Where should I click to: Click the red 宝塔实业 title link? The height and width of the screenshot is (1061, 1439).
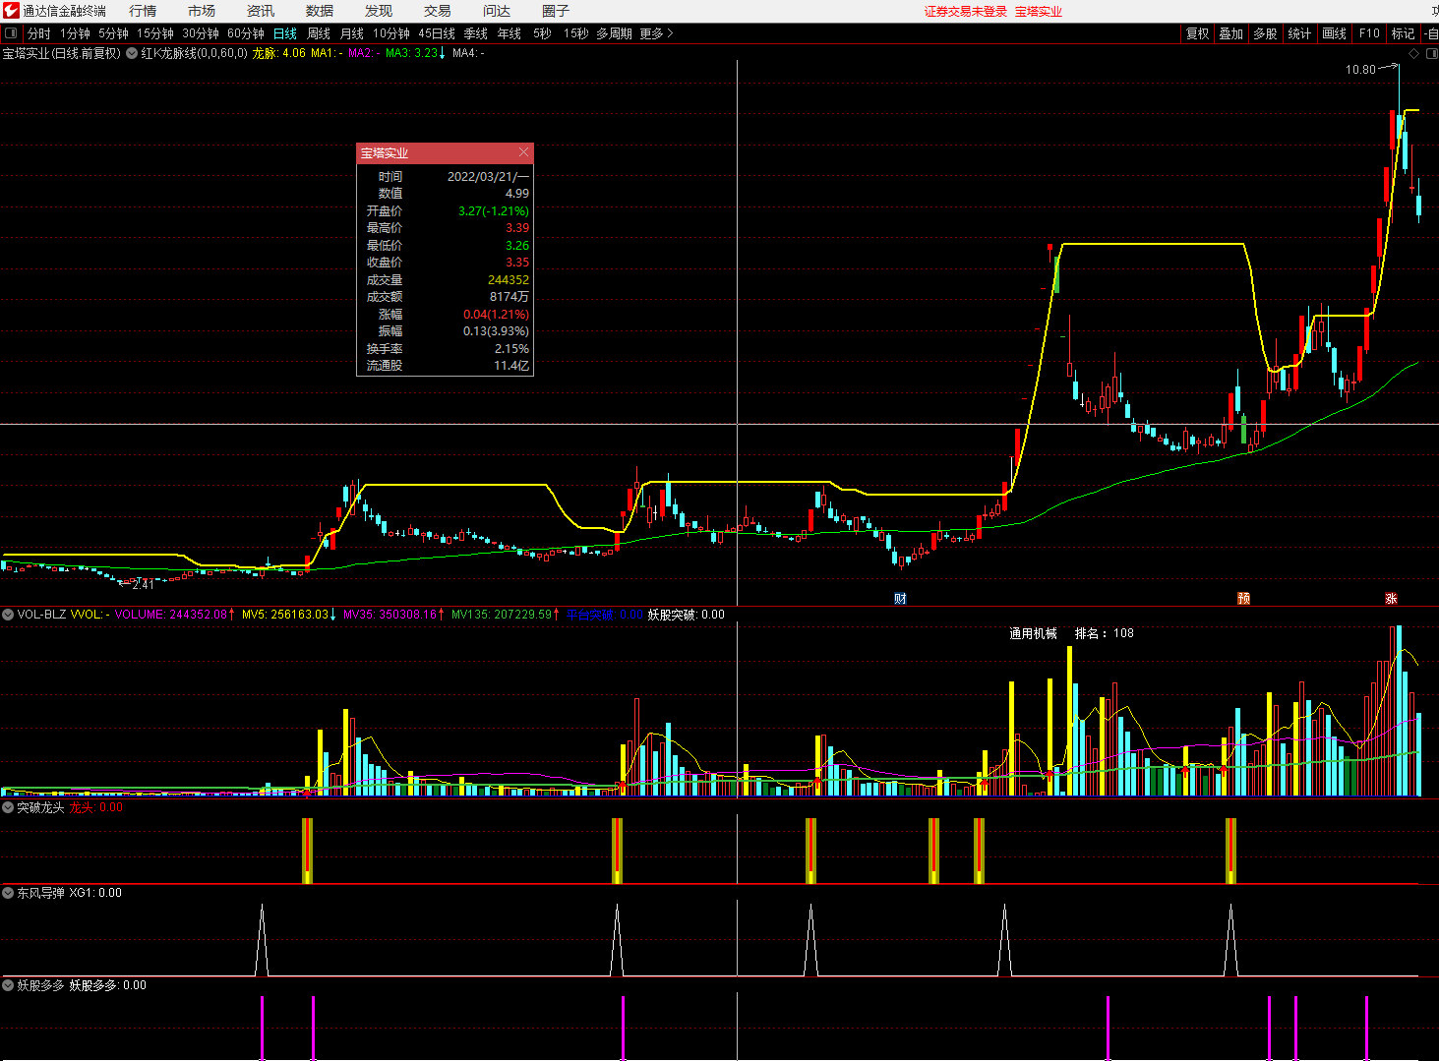1039,12
